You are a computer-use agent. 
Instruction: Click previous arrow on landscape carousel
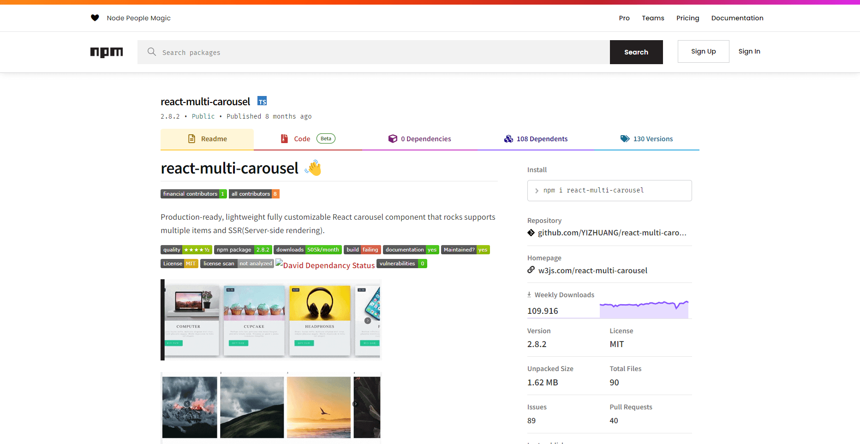187,404
